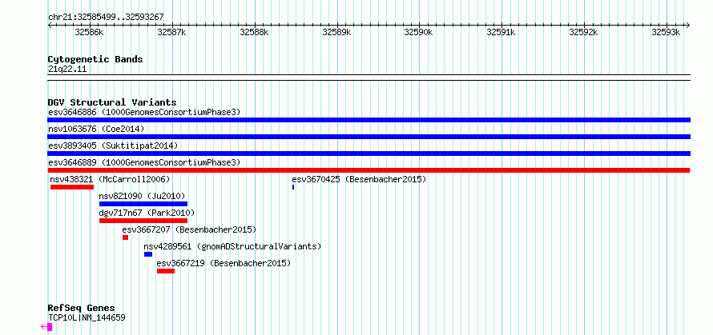
Task: Open the nsv4289561 (gnomADStructuralVariants) label
Action: pyautogui.click(x=232, y=246)
